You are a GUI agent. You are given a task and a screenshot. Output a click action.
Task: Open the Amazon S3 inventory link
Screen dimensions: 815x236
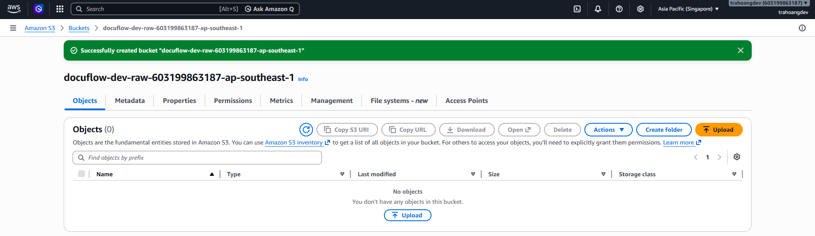(297, 143)
